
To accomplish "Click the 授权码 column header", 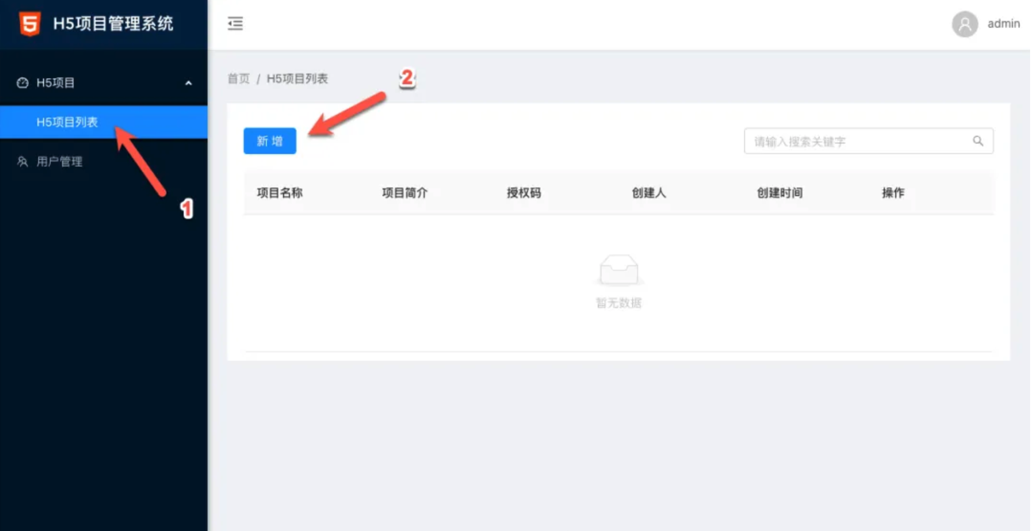I will tap(524, 193).
